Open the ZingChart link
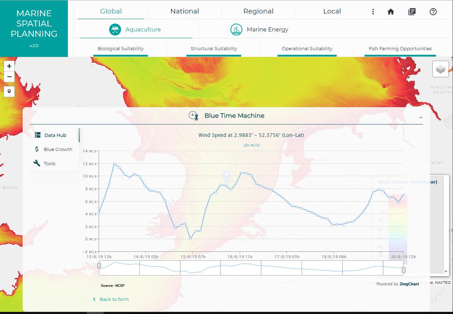 coord(409,284)
